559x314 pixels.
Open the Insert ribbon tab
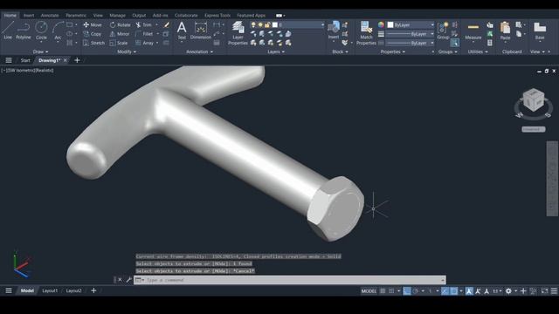(x=29, y=16)
